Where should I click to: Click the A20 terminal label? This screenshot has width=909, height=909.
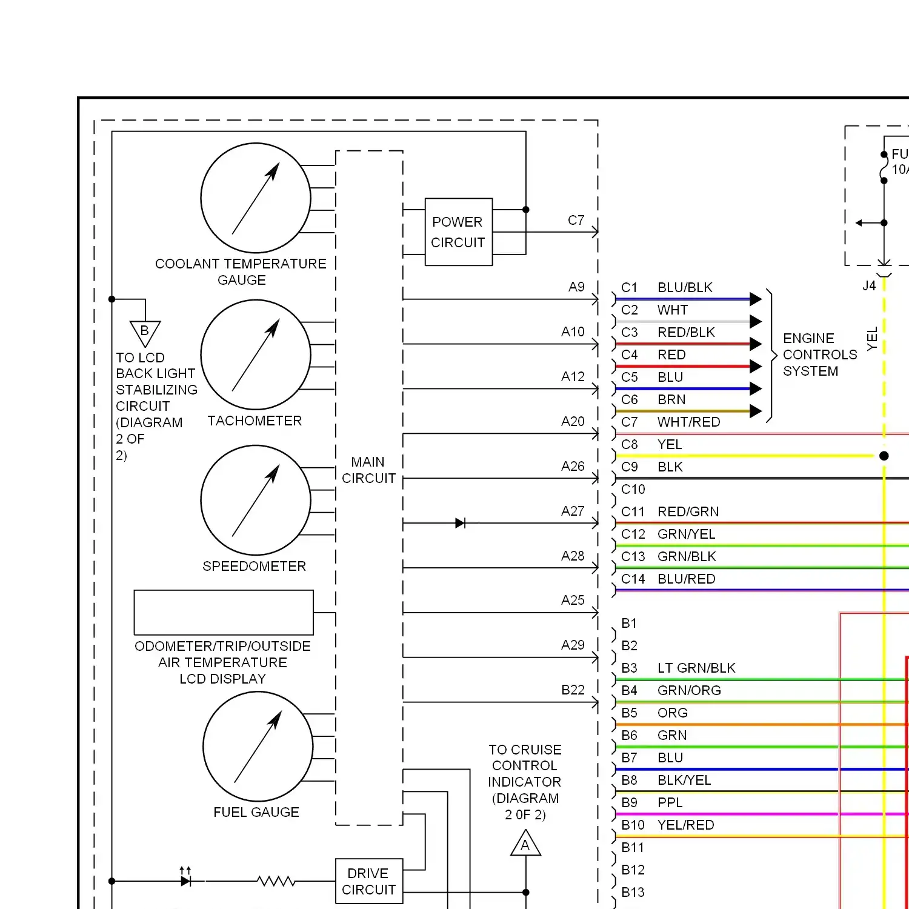click(573, 421)
